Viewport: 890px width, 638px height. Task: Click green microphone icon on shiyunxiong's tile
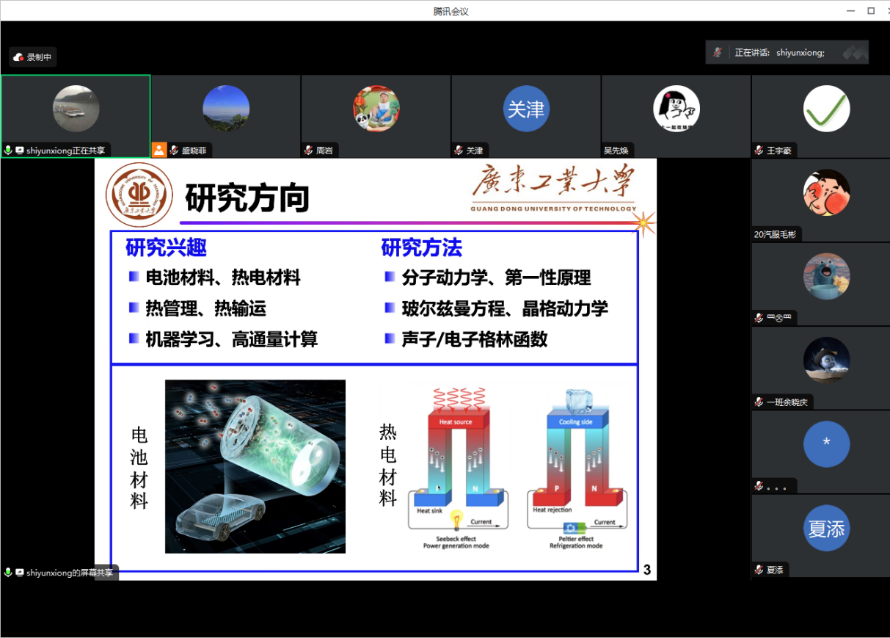8,151
